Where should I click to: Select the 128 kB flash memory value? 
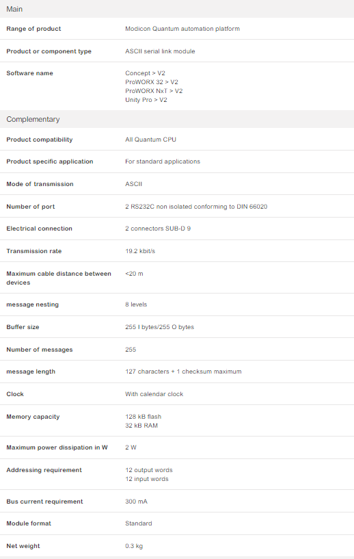(x=143, y=417)
